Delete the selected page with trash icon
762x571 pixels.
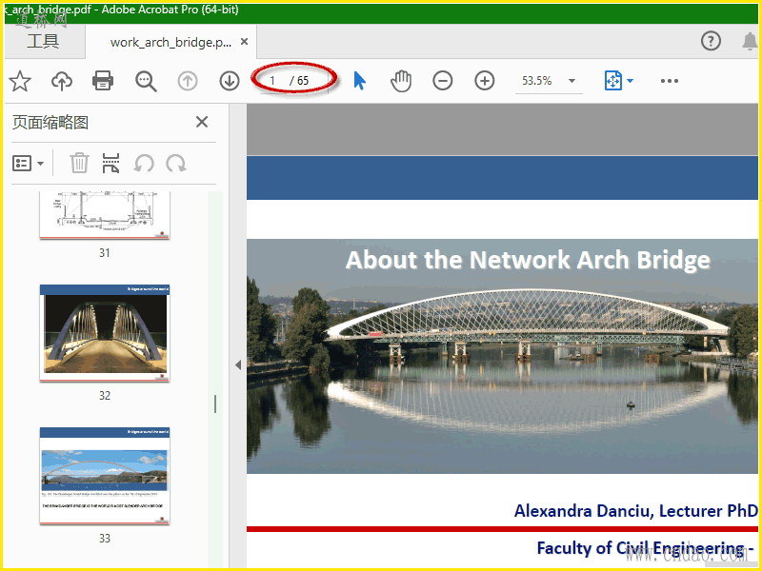(79, 163)
